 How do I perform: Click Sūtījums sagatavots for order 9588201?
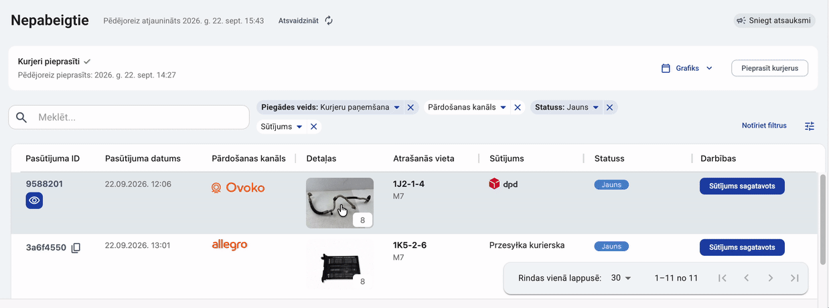tap(742, 186)
